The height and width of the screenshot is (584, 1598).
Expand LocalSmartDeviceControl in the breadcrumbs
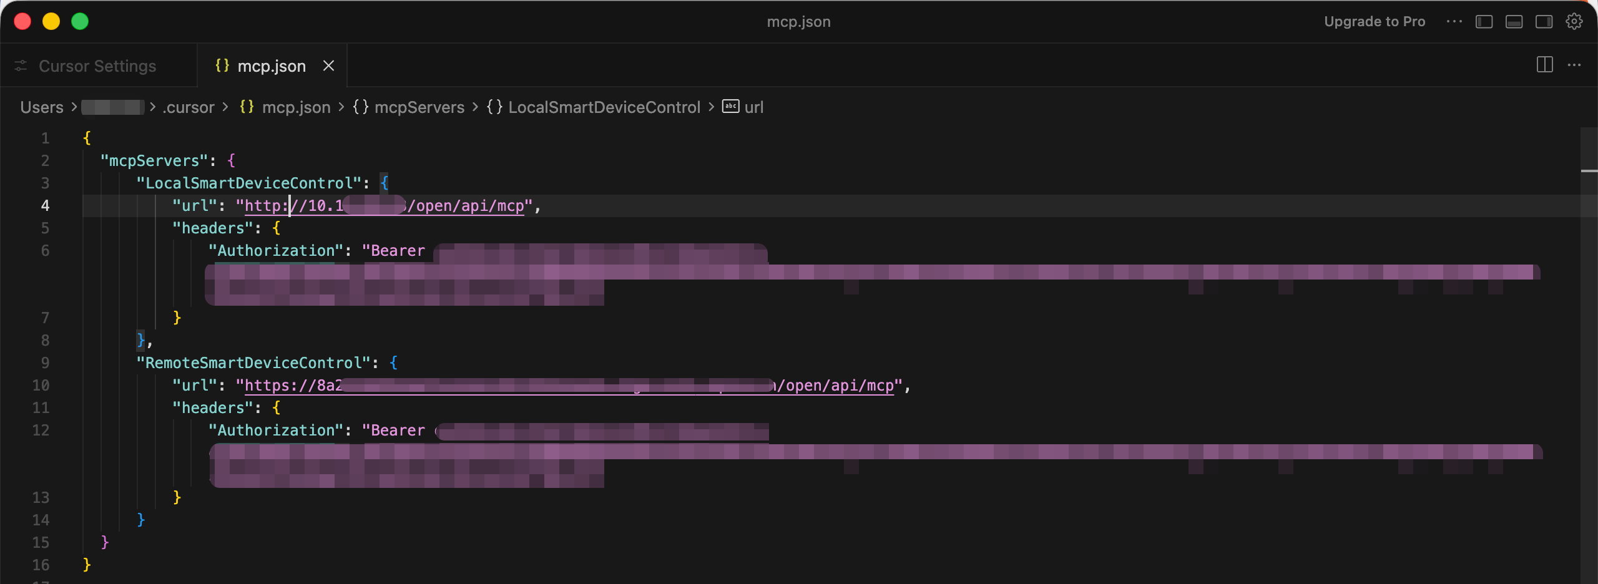[604, 107]
